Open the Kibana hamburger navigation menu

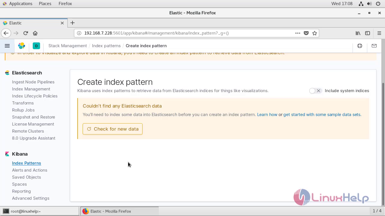[x=7, y=46]
